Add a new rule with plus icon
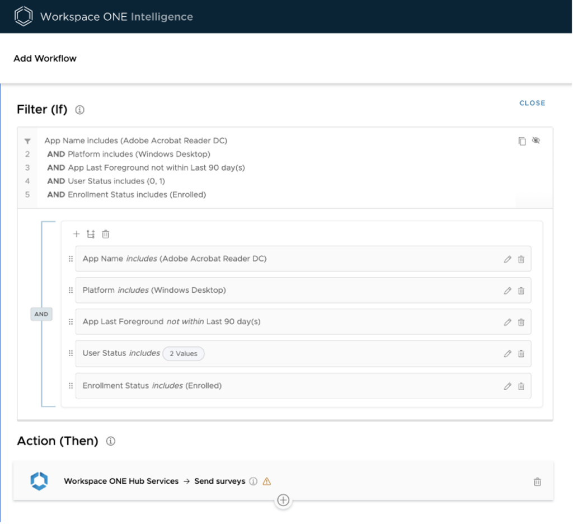Screen dimensions: 573x524 tap(77, 234)
